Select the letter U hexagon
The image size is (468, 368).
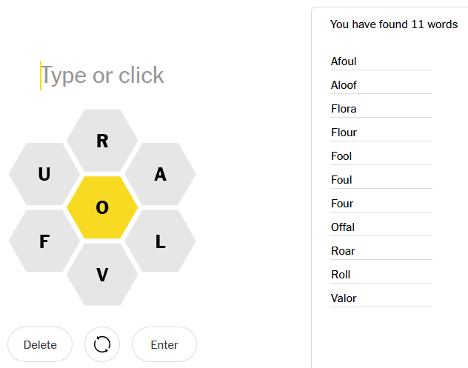pos(44,175)
